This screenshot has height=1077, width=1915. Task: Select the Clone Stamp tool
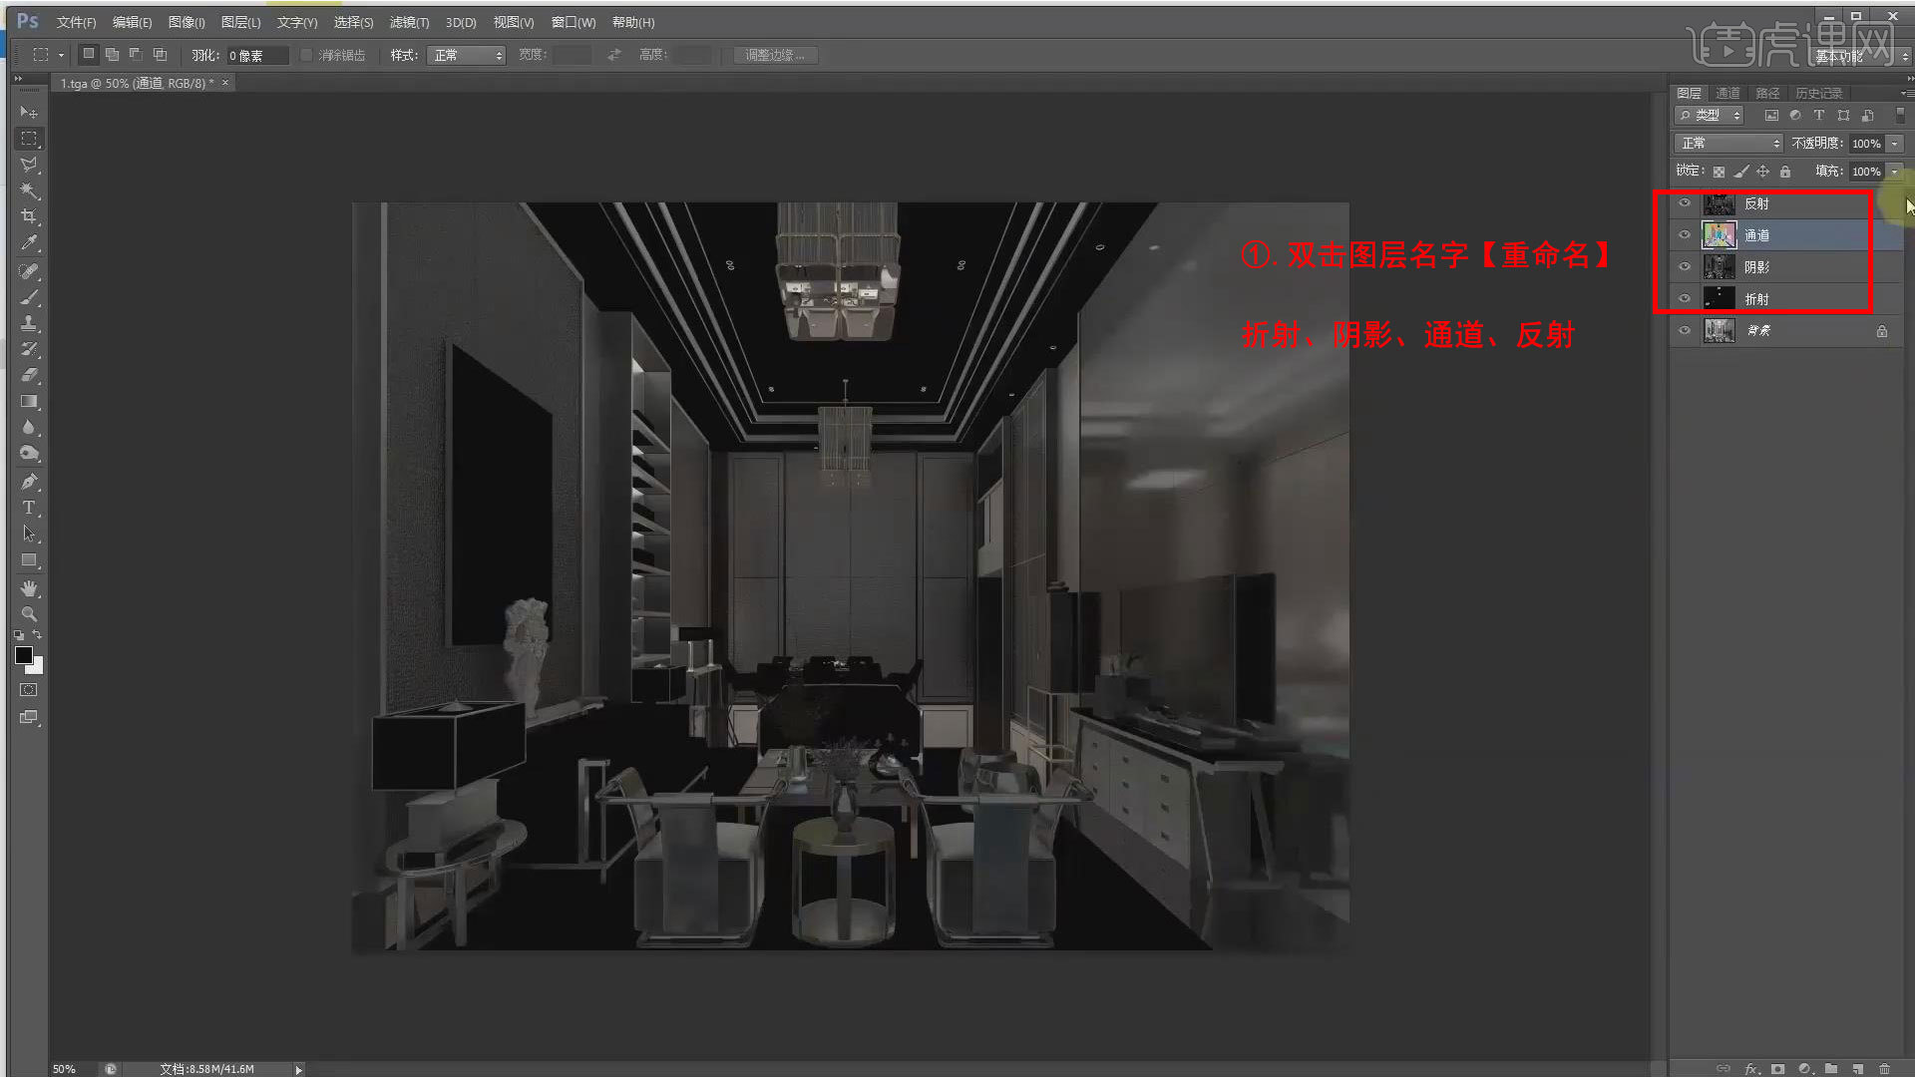pos(29,323)
